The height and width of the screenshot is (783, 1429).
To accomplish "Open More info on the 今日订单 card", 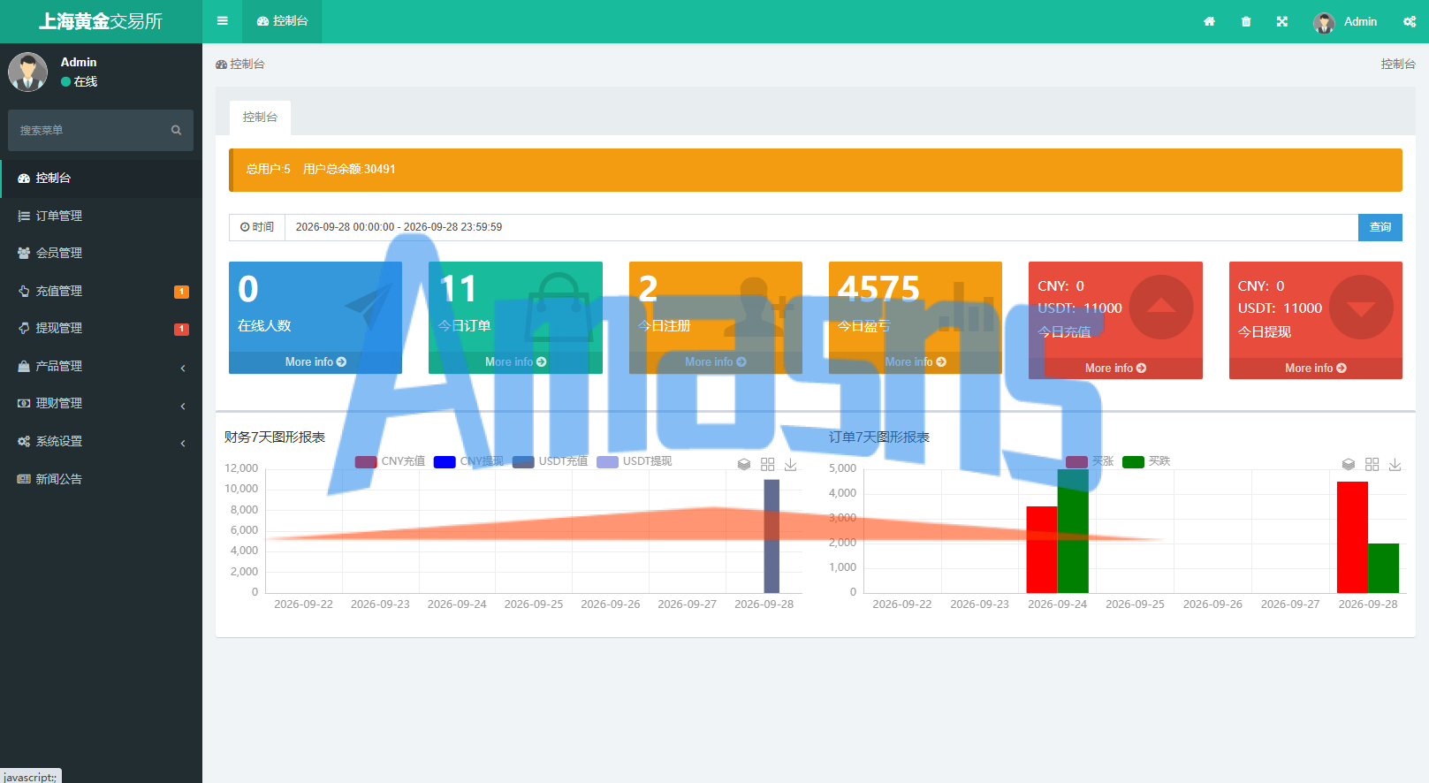I will click(x=515, y=362).
